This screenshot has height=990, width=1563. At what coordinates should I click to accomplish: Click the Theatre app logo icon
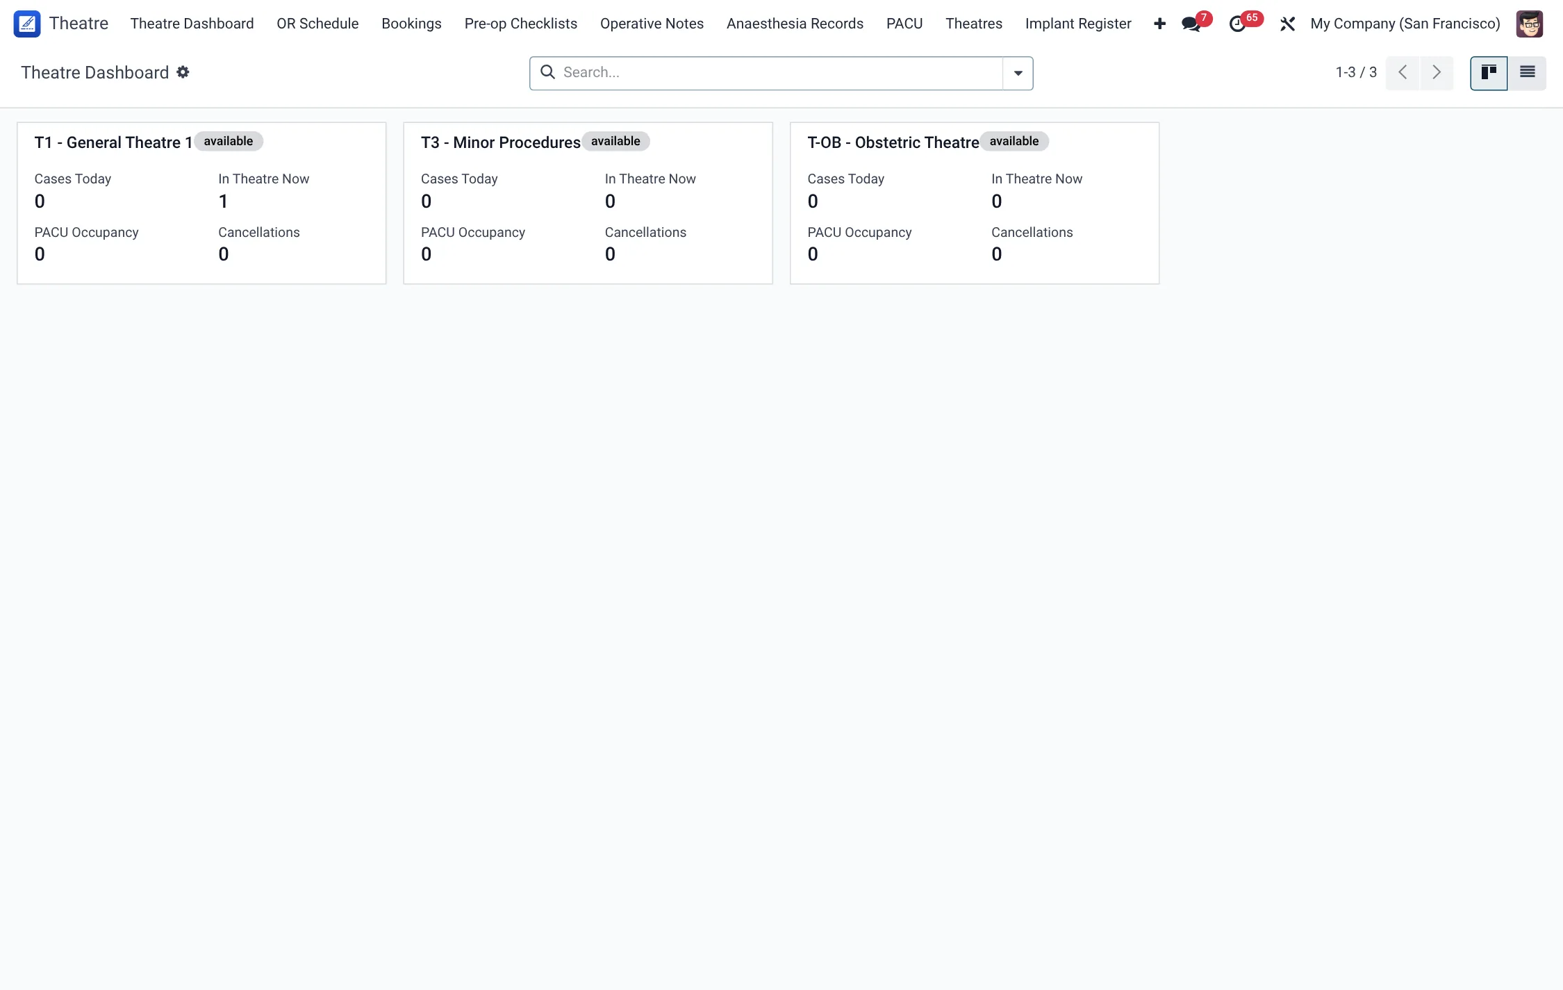click(27, 24)
